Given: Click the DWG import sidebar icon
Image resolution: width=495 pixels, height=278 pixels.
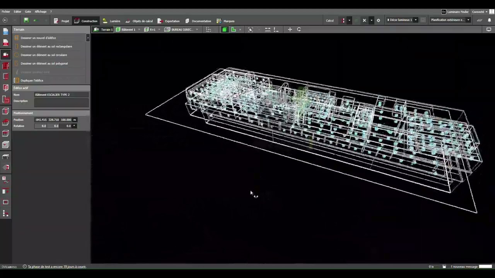Looking at the screenshot, I should coord(5,31).
